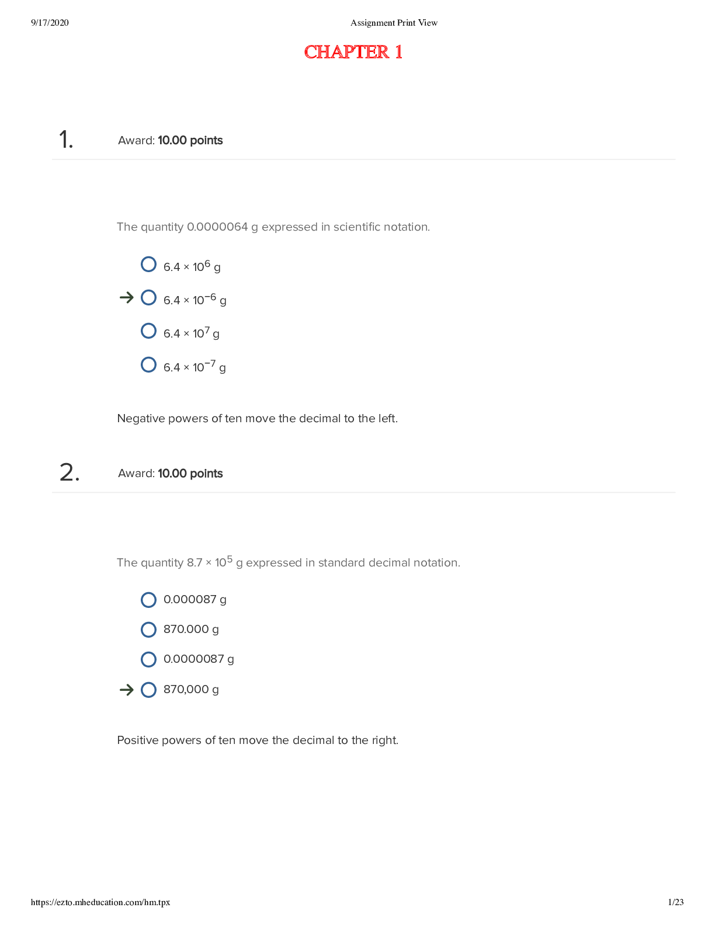Screen dimensions: 715x925
Task: Choose the 870.000 g radio button
Action: tap(148, 630)
